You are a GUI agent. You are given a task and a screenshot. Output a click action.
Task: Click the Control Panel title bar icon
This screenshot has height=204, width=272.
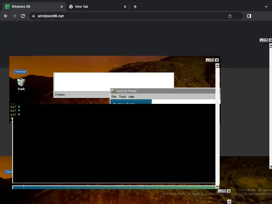[x=113, y=91]
